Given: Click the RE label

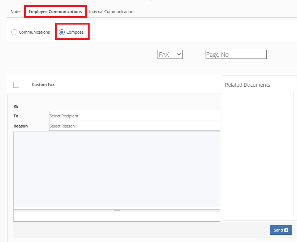Looking at the screenshot, I should tap(16, 106).
